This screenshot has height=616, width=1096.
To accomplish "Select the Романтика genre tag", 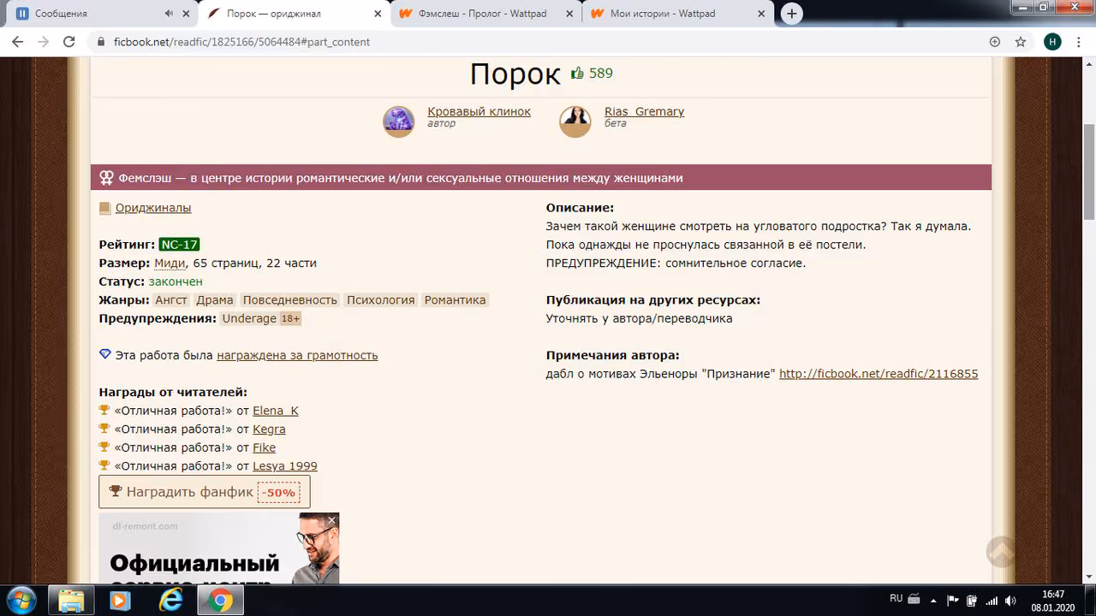I will point(456,299).
